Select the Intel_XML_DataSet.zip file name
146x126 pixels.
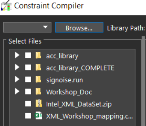click(79, 105)
